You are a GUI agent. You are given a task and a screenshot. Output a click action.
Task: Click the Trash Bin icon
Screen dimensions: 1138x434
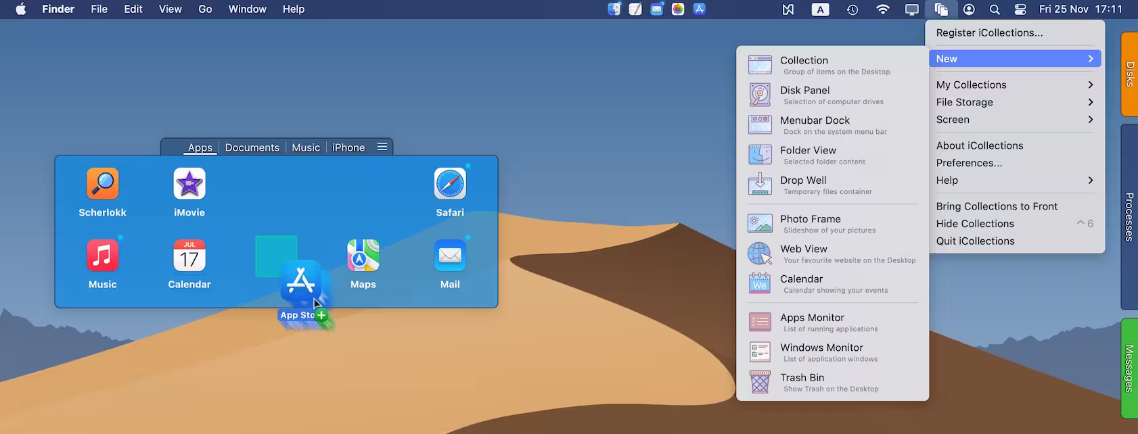760,382
